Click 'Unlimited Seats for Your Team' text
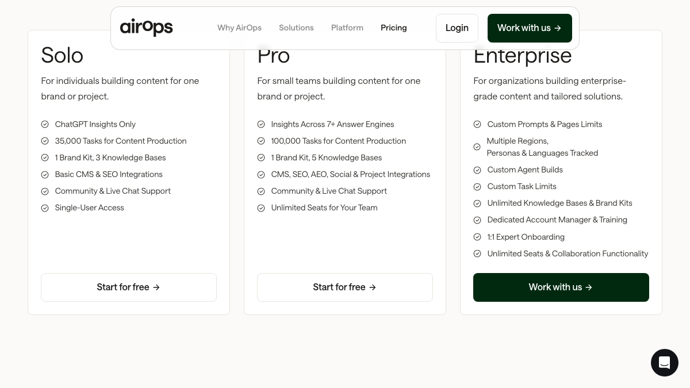Image resolution: width=690 pixels, height=388 pixels. (x=324, y=208)
